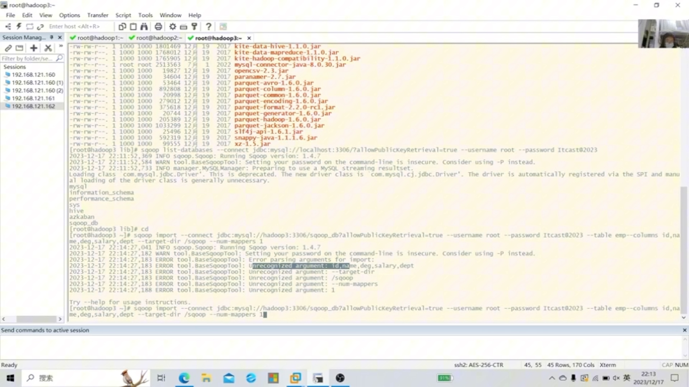The height and width of the screenshot is (387, 689).
Task: Close the Send commands panel
Action: (684, 330)
